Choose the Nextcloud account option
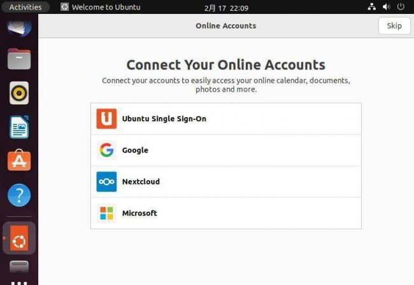The image size is (414, 285). (x=226, y=182)
